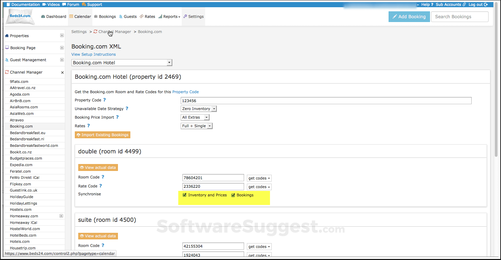This screenshot has width=501, height=260.
Task: Click the Forum speech bubble icon
Action: coord(64,4)
